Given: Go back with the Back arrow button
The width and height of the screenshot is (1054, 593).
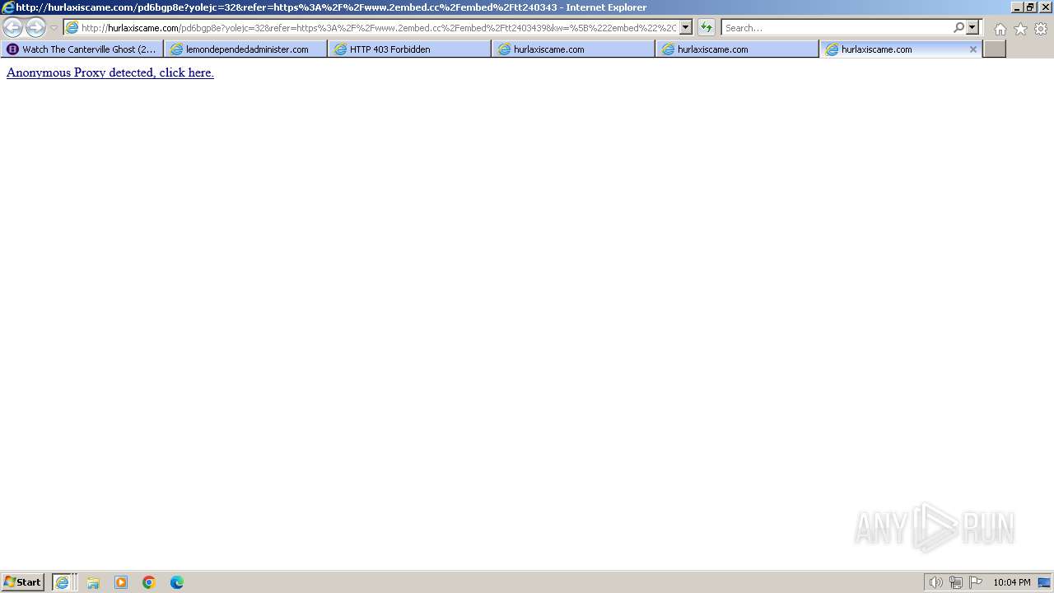Looking at the screenshot, I should pos(12,27).
